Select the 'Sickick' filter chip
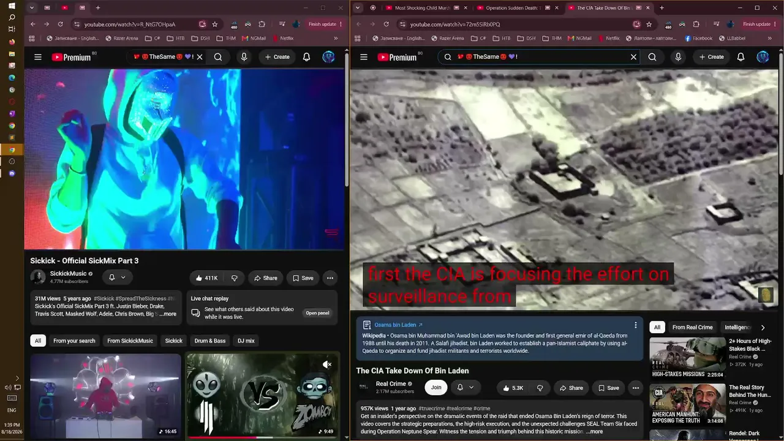Viewport: 784px width, 441px height. click(x=174, y=341)
